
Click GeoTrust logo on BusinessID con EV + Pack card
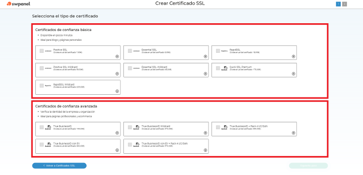click(x=136, y=145)
